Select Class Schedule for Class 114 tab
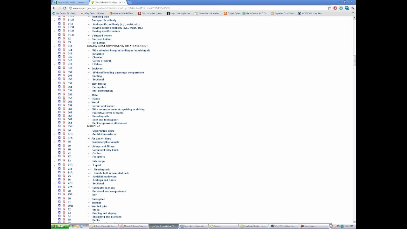Viewport: 407px width, 229px height. click(x=108, y=2)
